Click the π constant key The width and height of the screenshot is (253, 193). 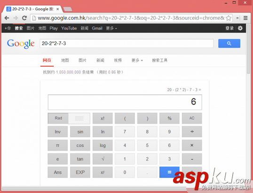[x=57, y=145]
